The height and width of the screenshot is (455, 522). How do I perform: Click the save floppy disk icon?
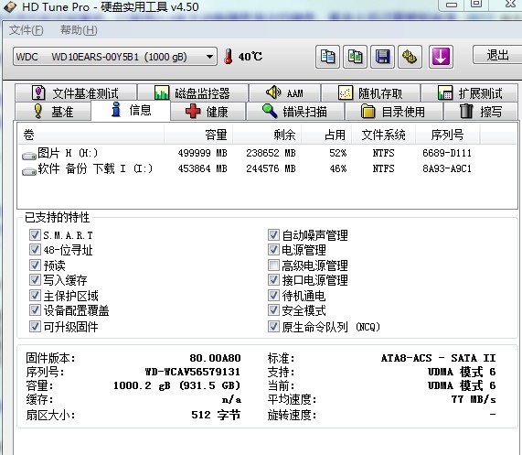click(382, 57)
